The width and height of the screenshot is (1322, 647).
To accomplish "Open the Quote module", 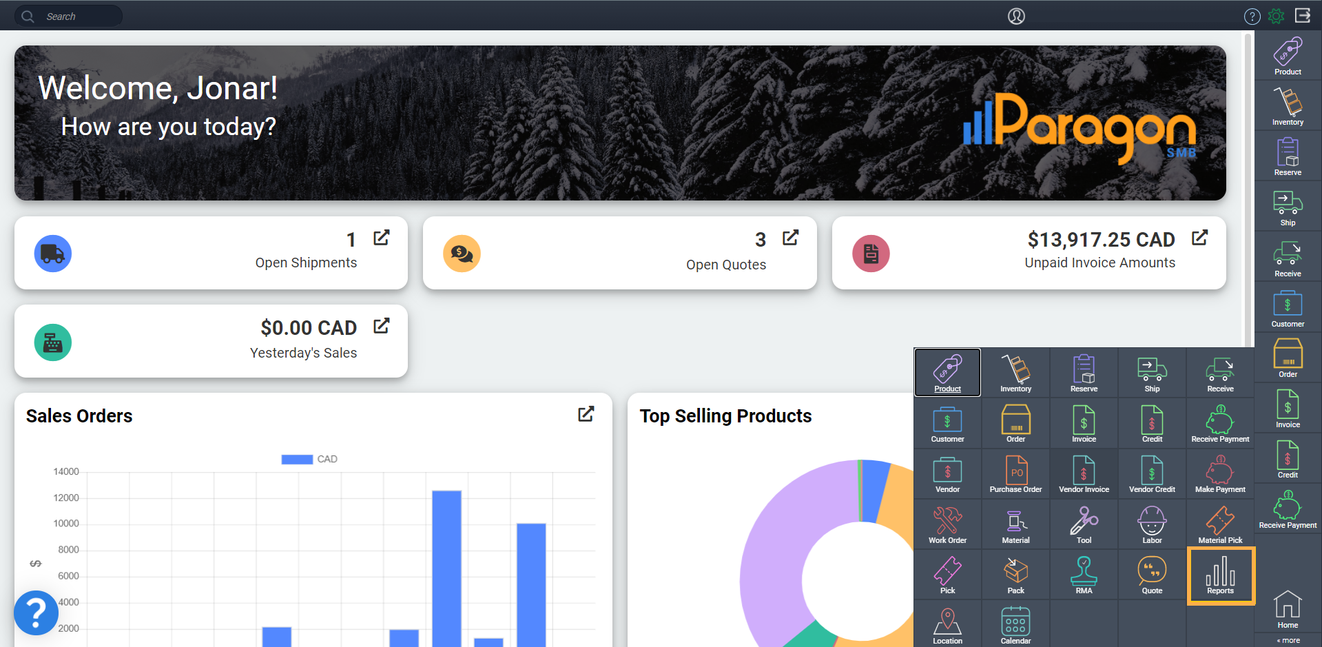I will [1152, 575].
